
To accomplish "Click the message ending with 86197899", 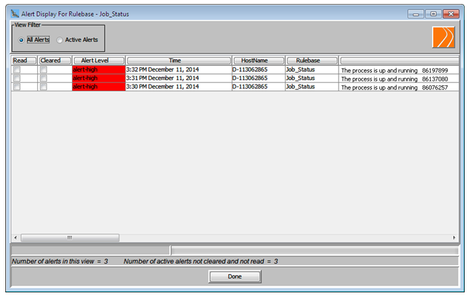I will pos(399,70).
